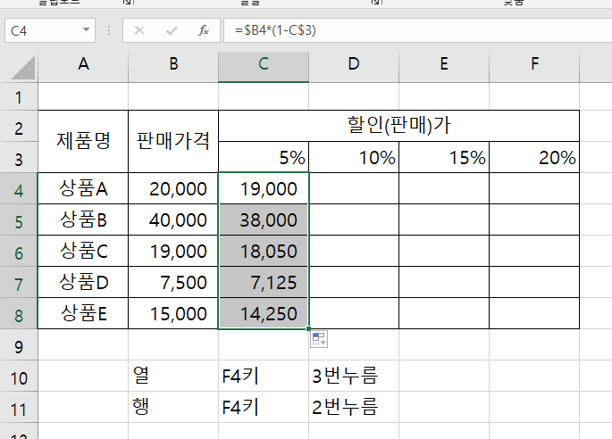Click the formula bar expand dots handle
Viewport: 612px width, 439px height.
[109, 30]
